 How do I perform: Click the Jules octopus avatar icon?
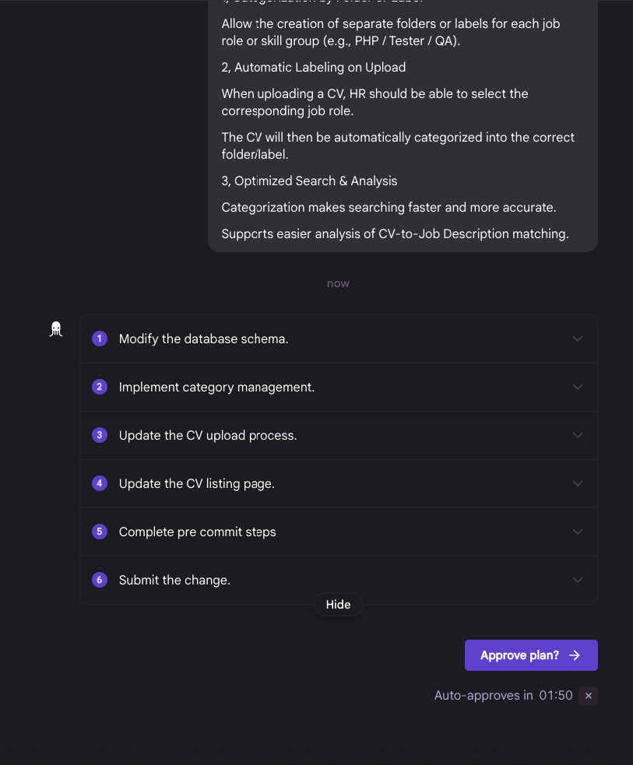tap(56, 329)
